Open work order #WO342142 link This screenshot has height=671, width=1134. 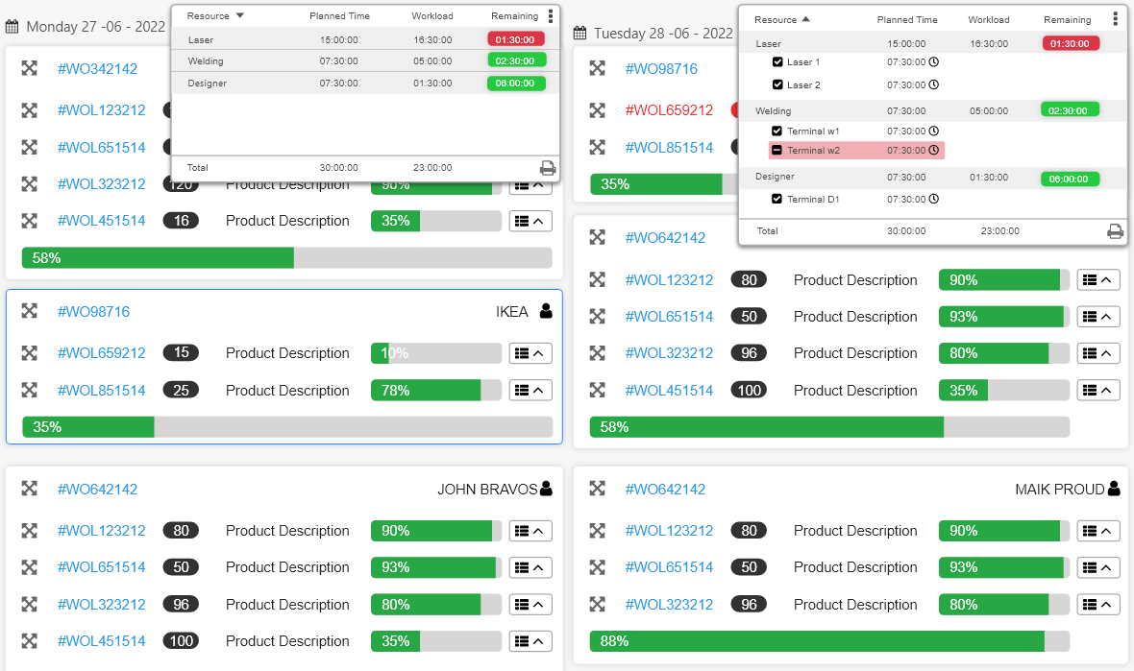[x=97, y=69]
